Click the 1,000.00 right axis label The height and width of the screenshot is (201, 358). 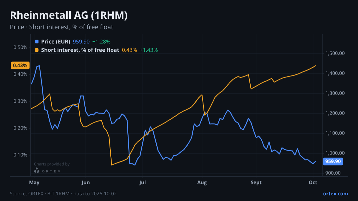point(335,153)
